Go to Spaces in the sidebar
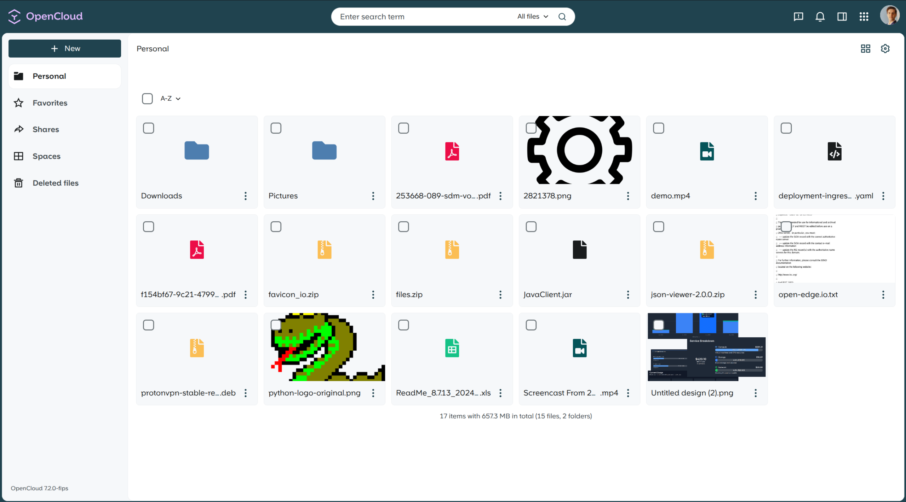 pyautogui.click(x=65, y=156)
